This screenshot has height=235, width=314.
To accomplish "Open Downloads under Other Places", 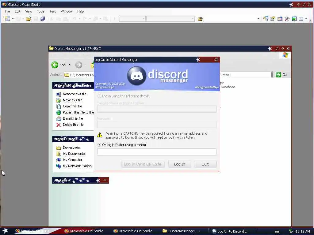I will click(71, 147).
